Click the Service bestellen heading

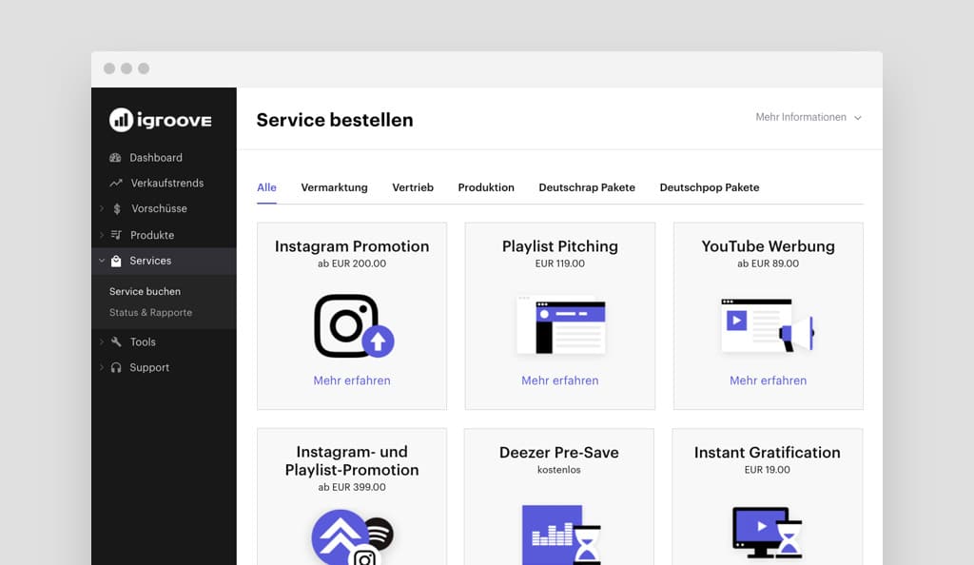coord(335,120)
